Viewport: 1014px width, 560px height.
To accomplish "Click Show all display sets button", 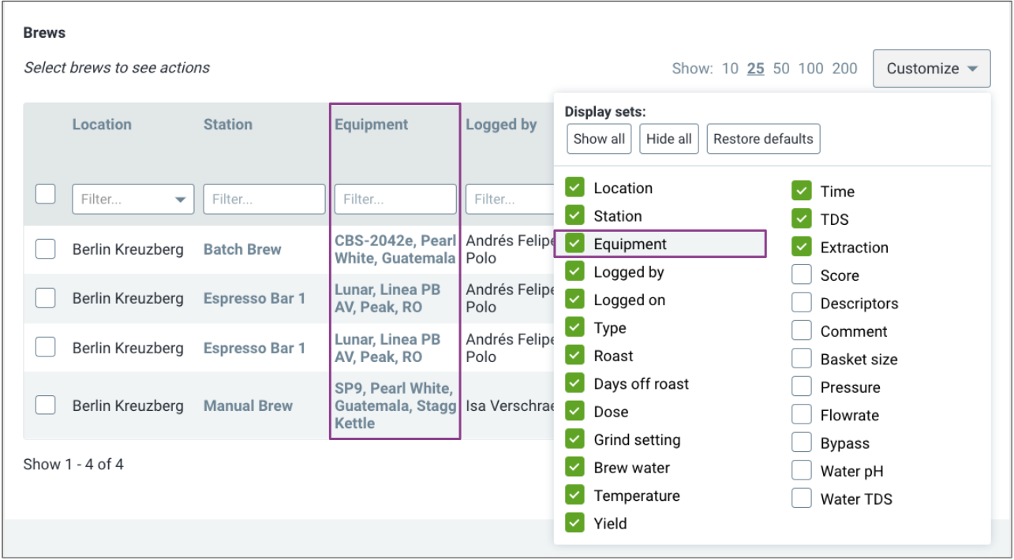I will pos(599,139).
